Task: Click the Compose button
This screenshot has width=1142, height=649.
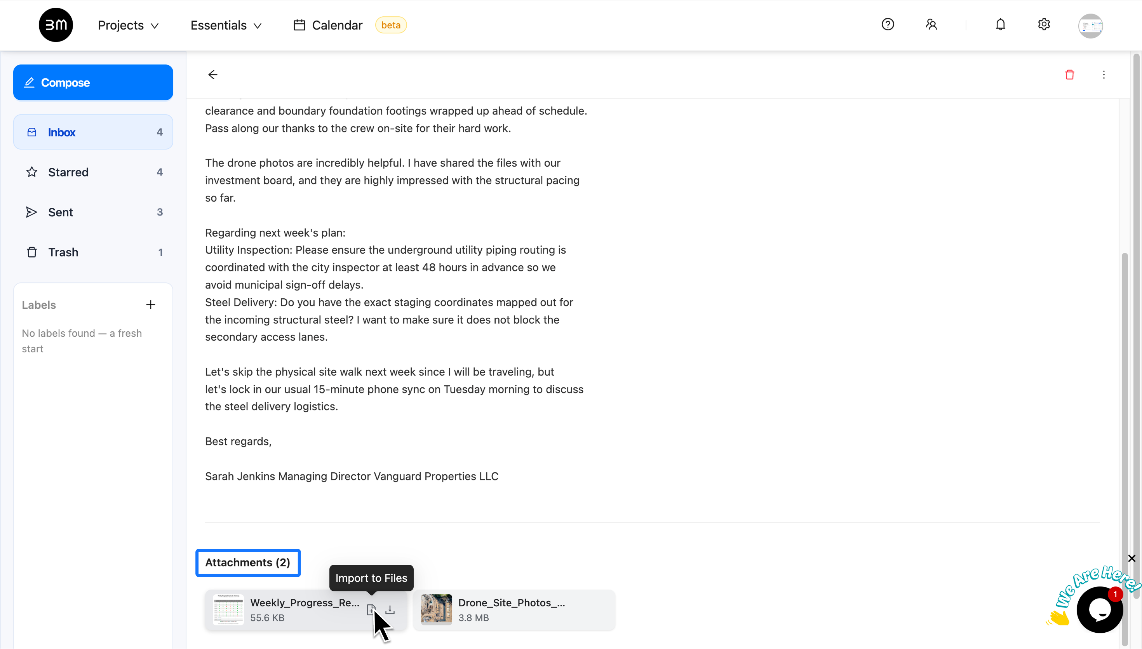Action: click(93, 82)
